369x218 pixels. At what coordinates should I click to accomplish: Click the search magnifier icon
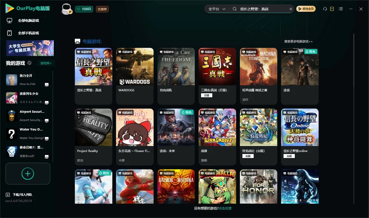(235, 9)
